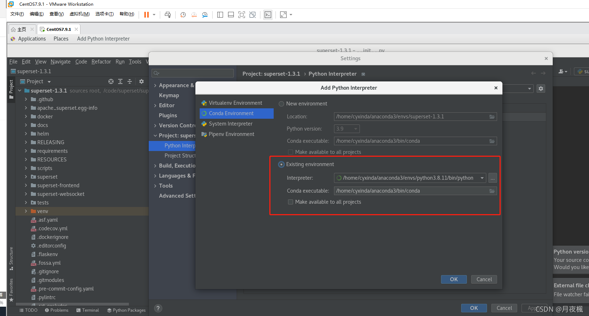Image resolution: width=589 pixels, height=316 pixels.
Task: Open the Python Packages tool window
Action: point(126,310)
